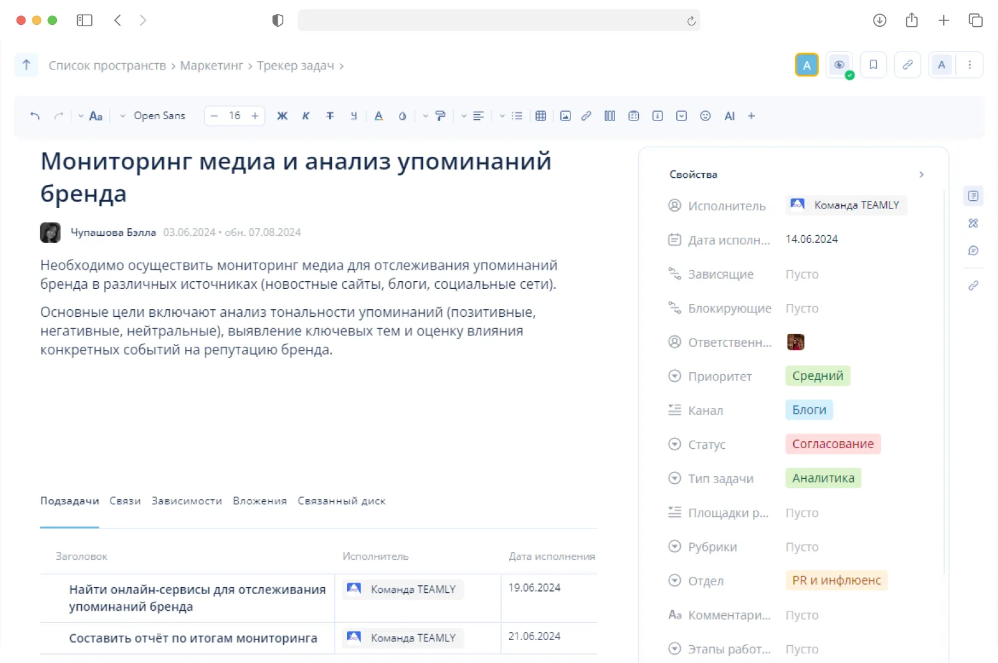Increase font size with plus button

[255, 116]
